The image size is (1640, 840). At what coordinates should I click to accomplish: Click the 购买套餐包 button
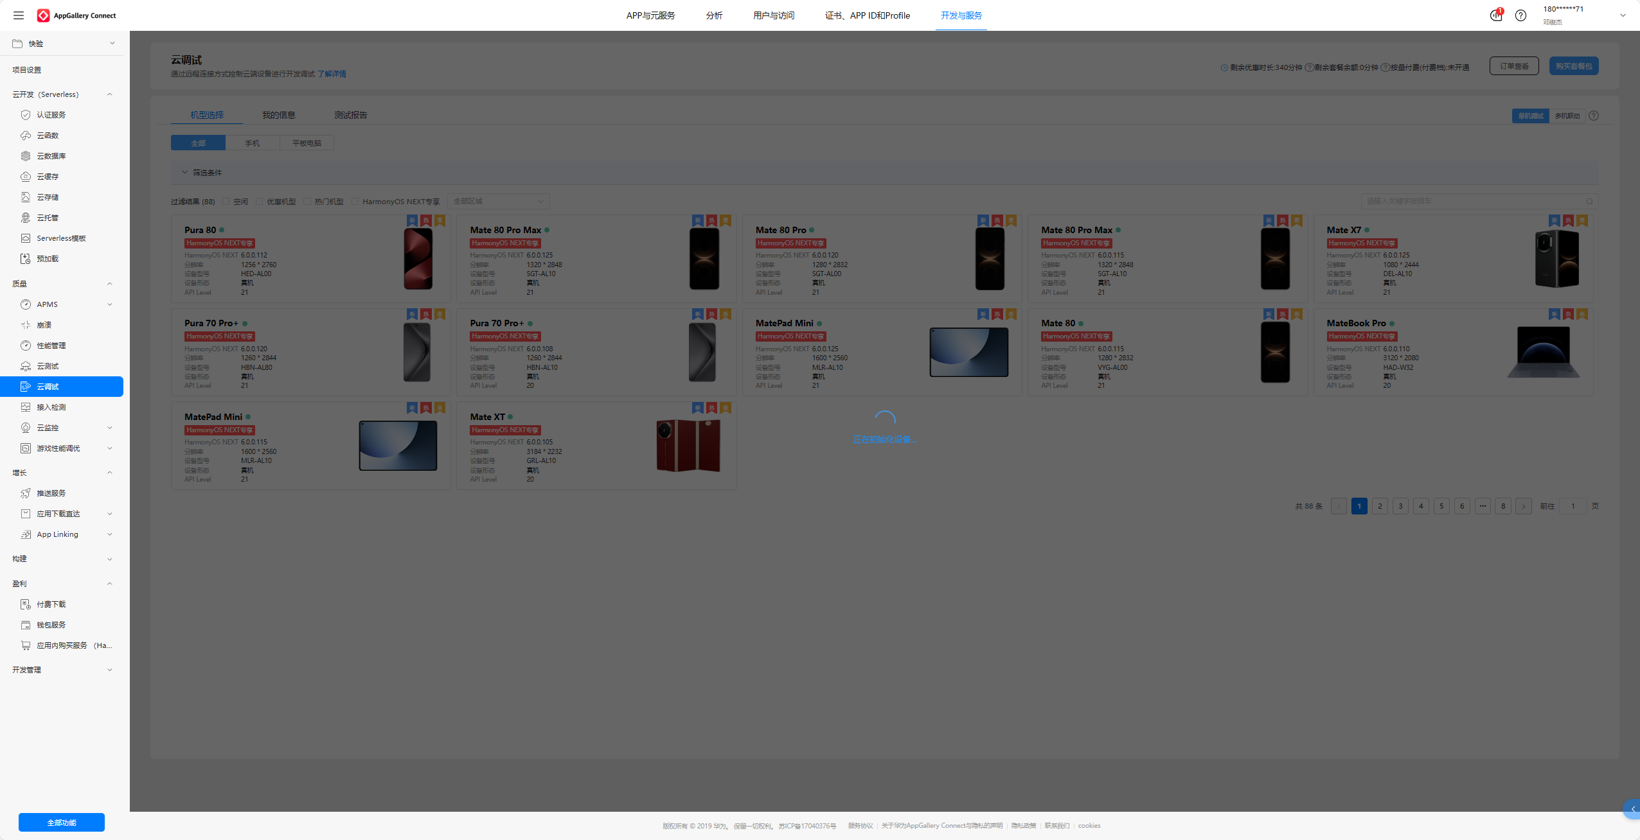1573,66
